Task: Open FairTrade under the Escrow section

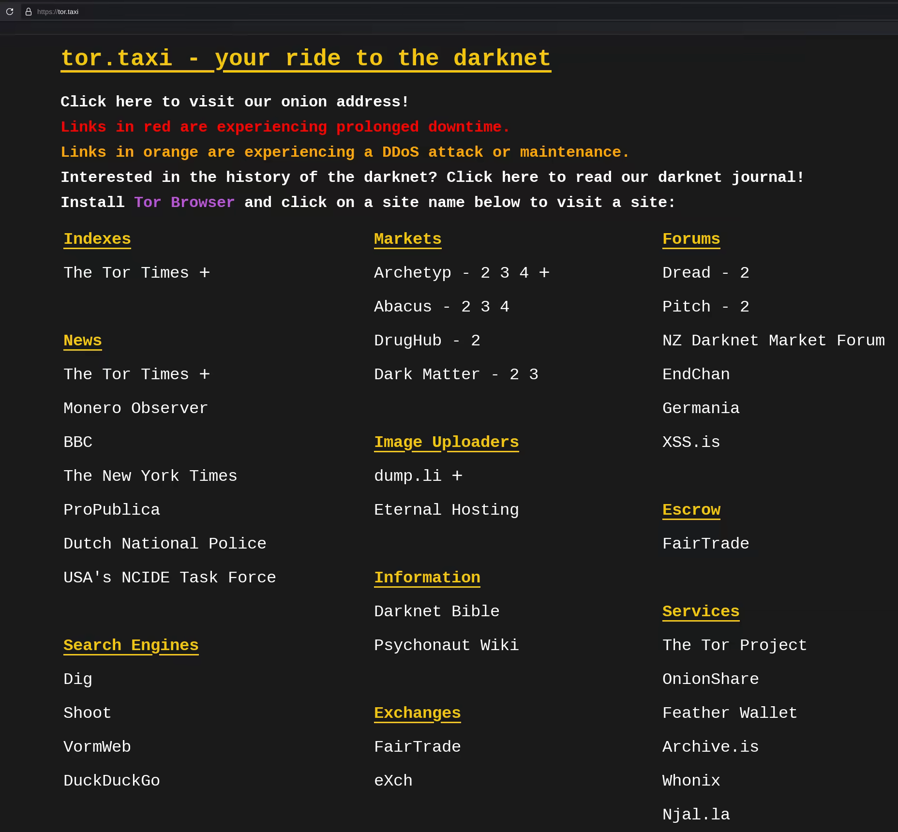Action: click(705, 544)
